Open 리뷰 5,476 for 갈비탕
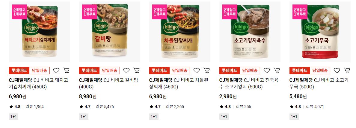Screen dimensions: 356x128 tap(105, 107)
